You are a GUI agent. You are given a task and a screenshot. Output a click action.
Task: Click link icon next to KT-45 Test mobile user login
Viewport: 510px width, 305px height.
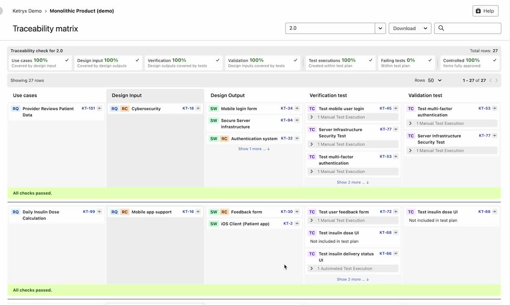[x=395, y=108]
